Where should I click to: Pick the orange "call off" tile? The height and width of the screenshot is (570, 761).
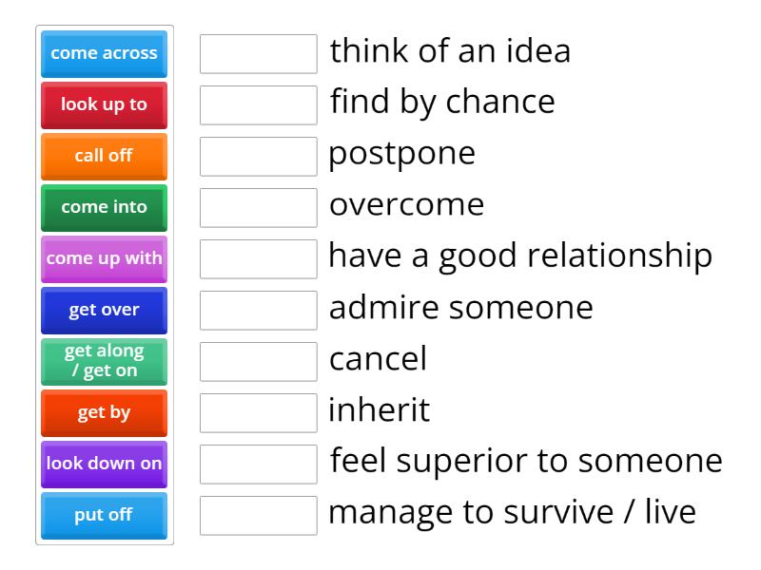[x=104, y=156]
